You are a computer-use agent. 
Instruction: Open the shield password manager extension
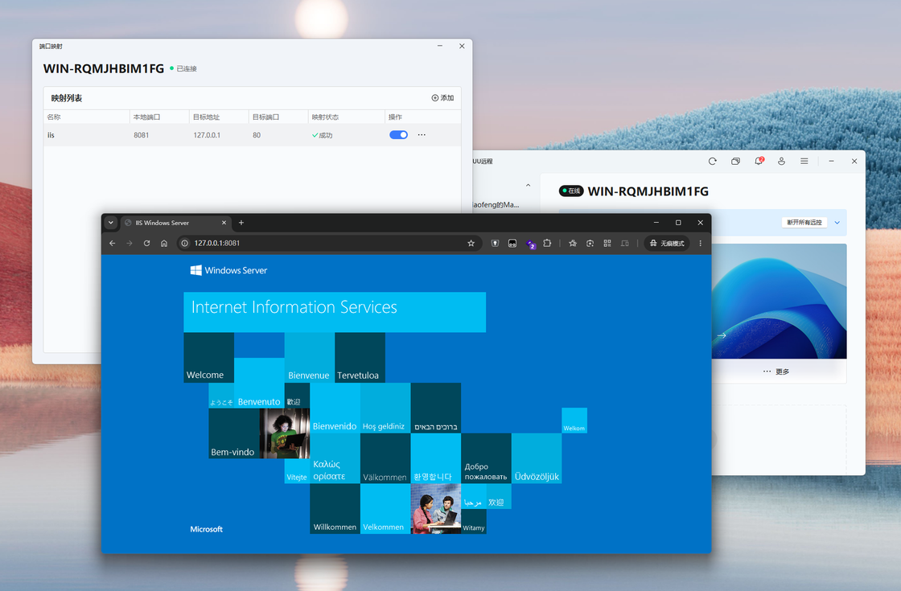[x=495, y=244]
